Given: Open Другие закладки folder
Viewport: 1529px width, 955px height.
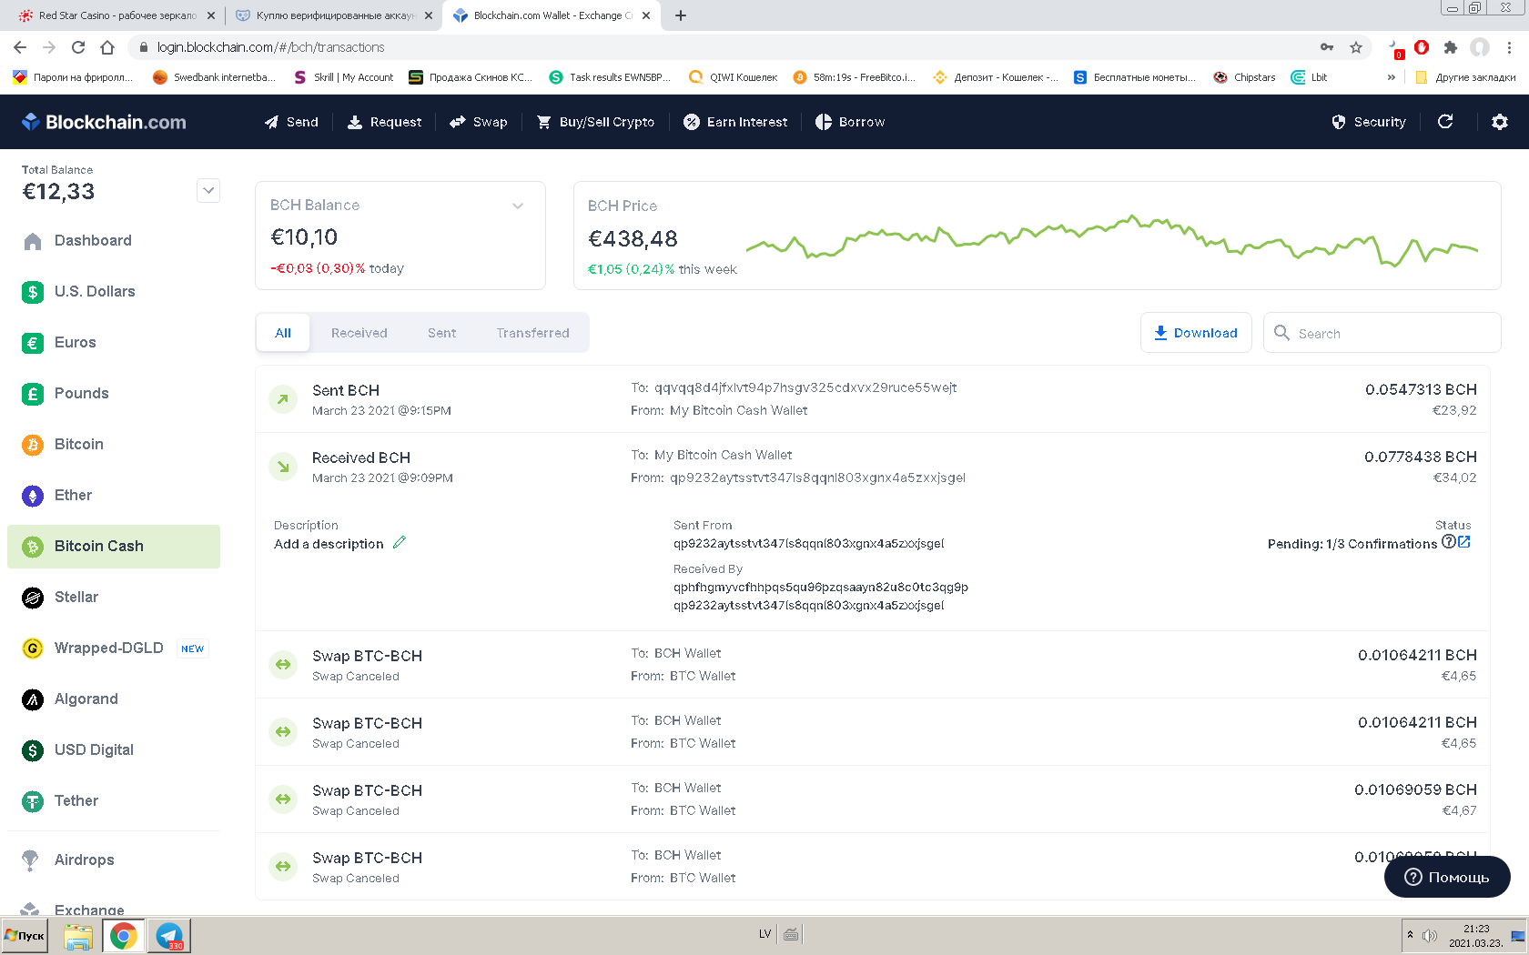Looking at the screenshot, I should (x=1465, y=77).
